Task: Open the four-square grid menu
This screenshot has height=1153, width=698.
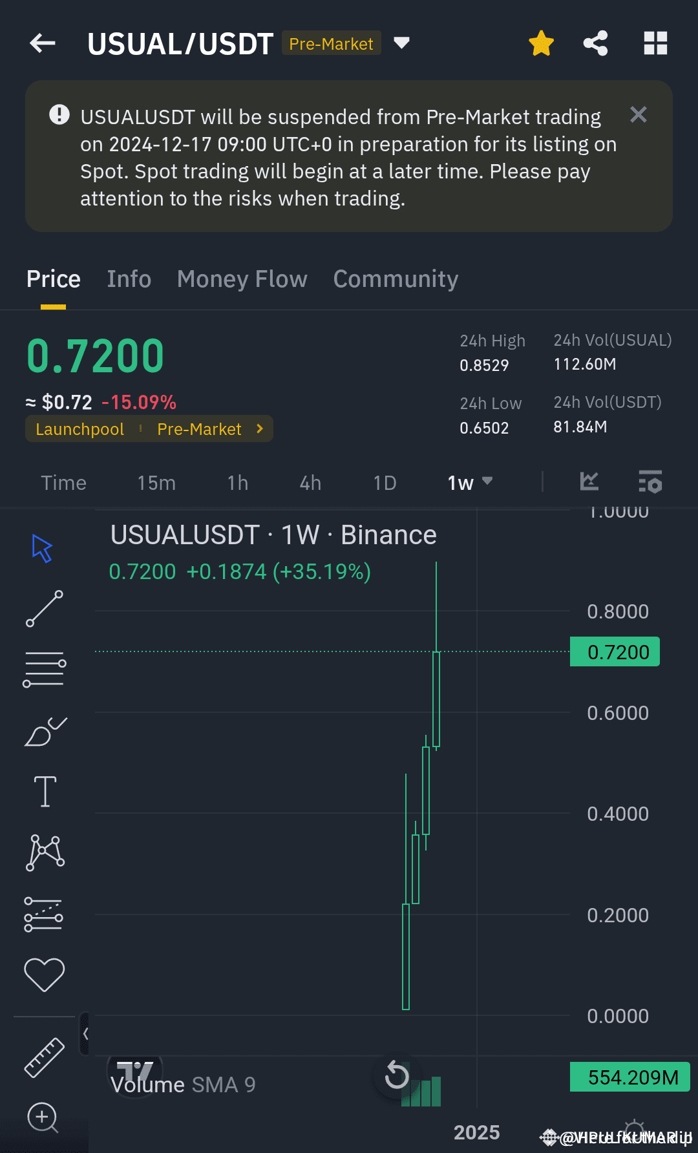Action: [655, 43]
